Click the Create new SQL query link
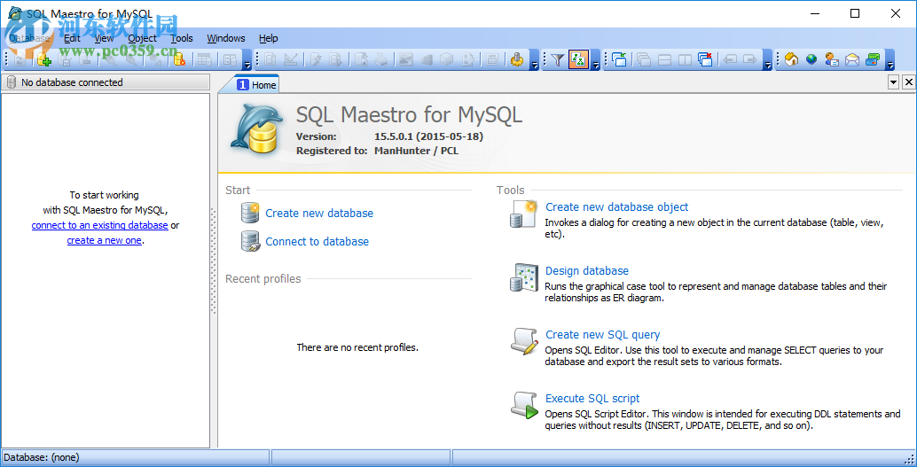The image size is (917, 467). coord(603,335)
